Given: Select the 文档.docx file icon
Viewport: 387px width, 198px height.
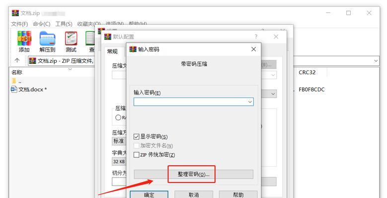Looking at the screenshot, I should click(14, 89).
